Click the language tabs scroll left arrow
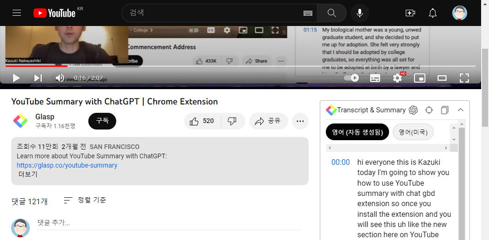The image size is (489, 240). click(329, 148)
